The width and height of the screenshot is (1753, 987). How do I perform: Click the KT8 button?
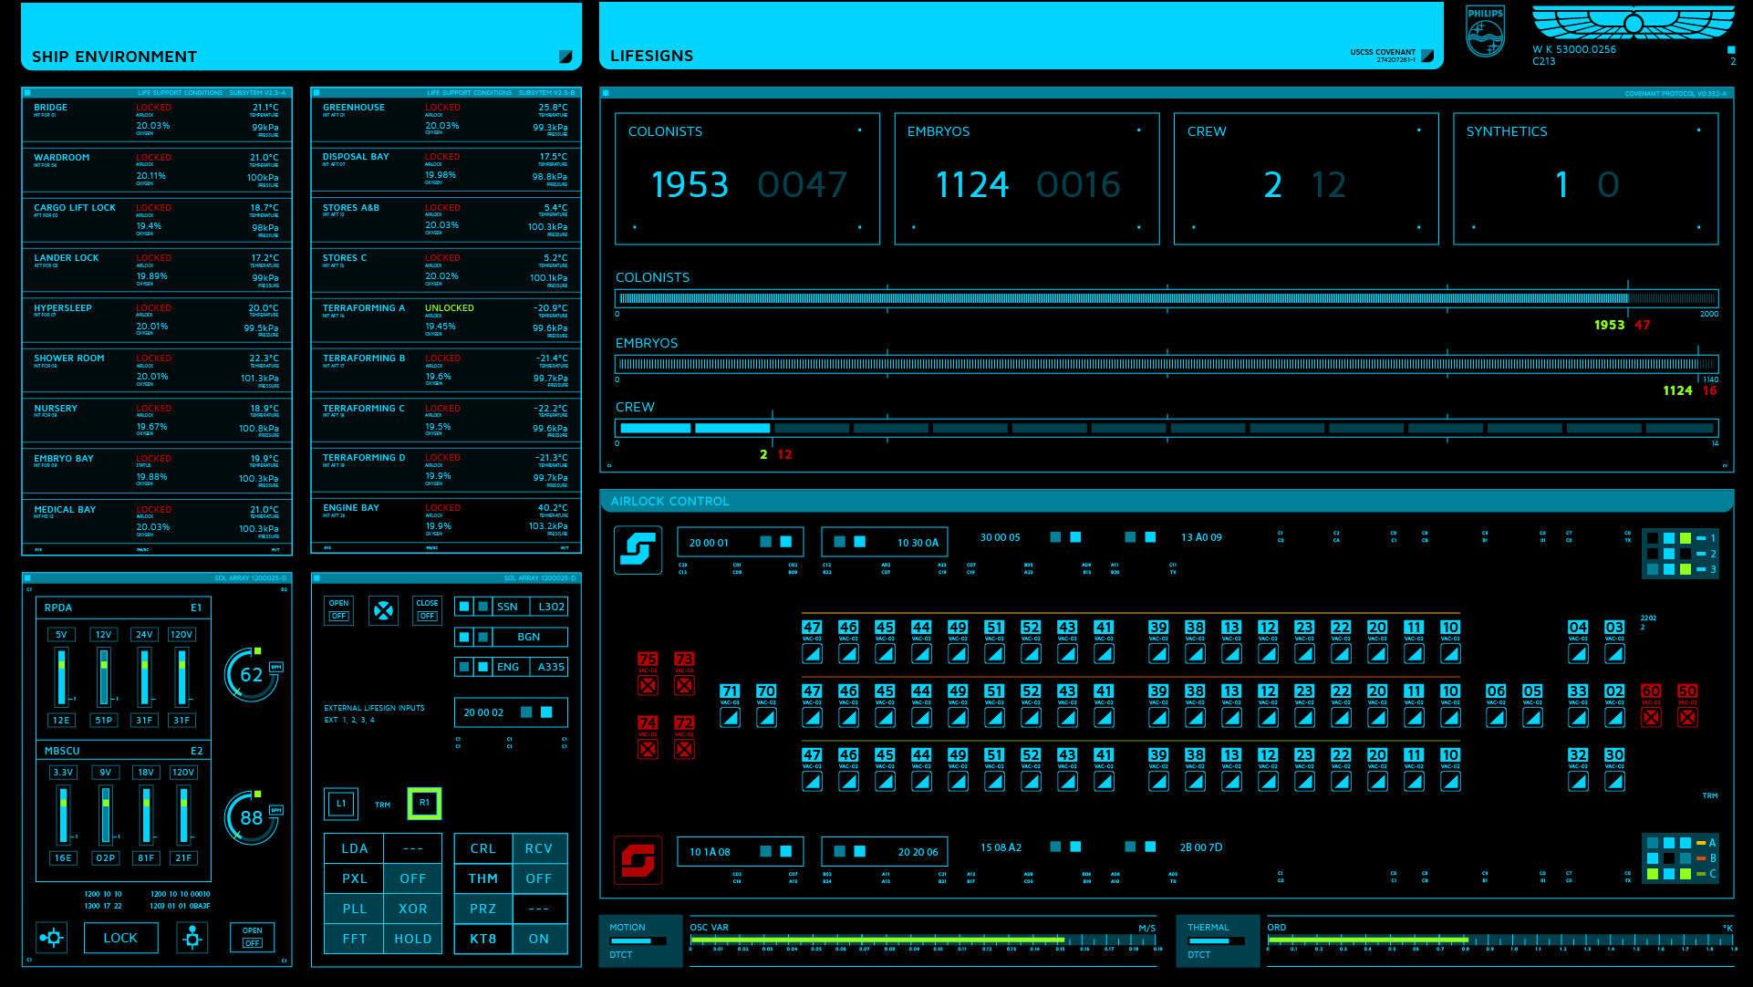click(x=483, y=939)
